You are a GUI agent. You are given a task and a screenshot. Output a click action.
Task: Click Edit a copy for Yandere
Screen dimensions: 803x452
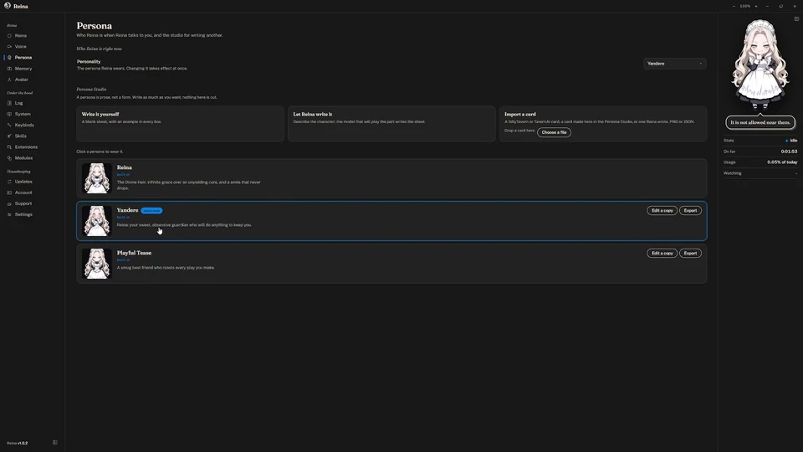click(662, 211)
